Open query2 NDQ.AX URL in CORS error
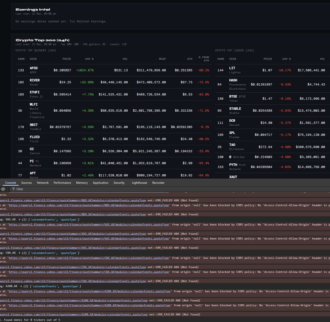 point(89,205)
